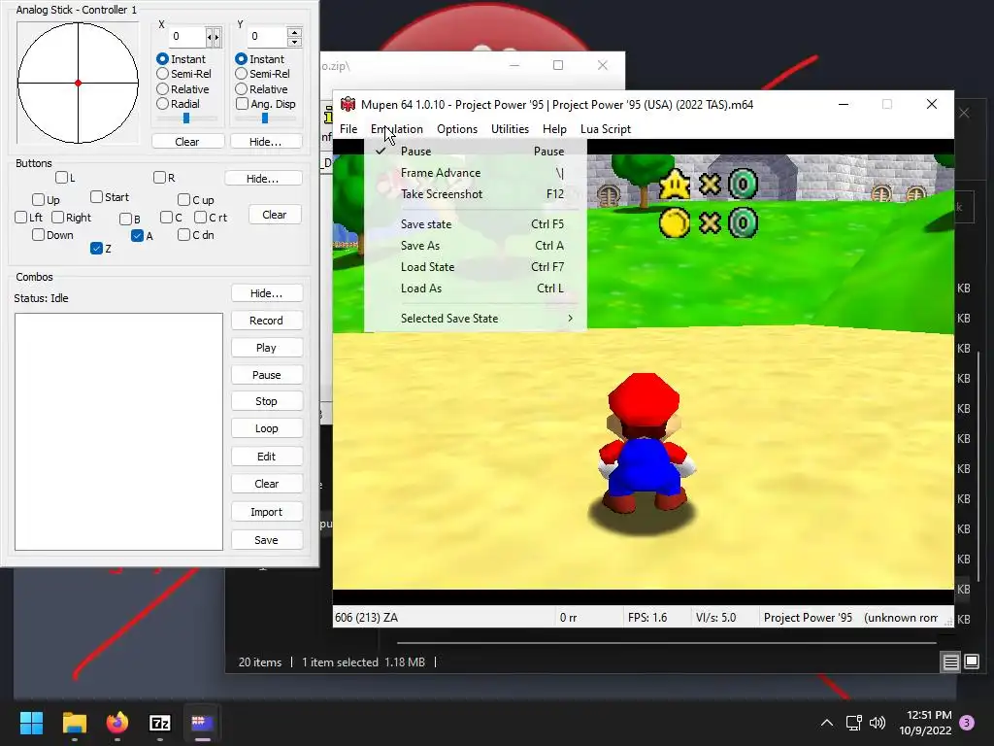This screenshot has height=746, width=994.
Task: Enable D-pad Down checkbox
Action: pyautogui.click(x=38, y=235)
